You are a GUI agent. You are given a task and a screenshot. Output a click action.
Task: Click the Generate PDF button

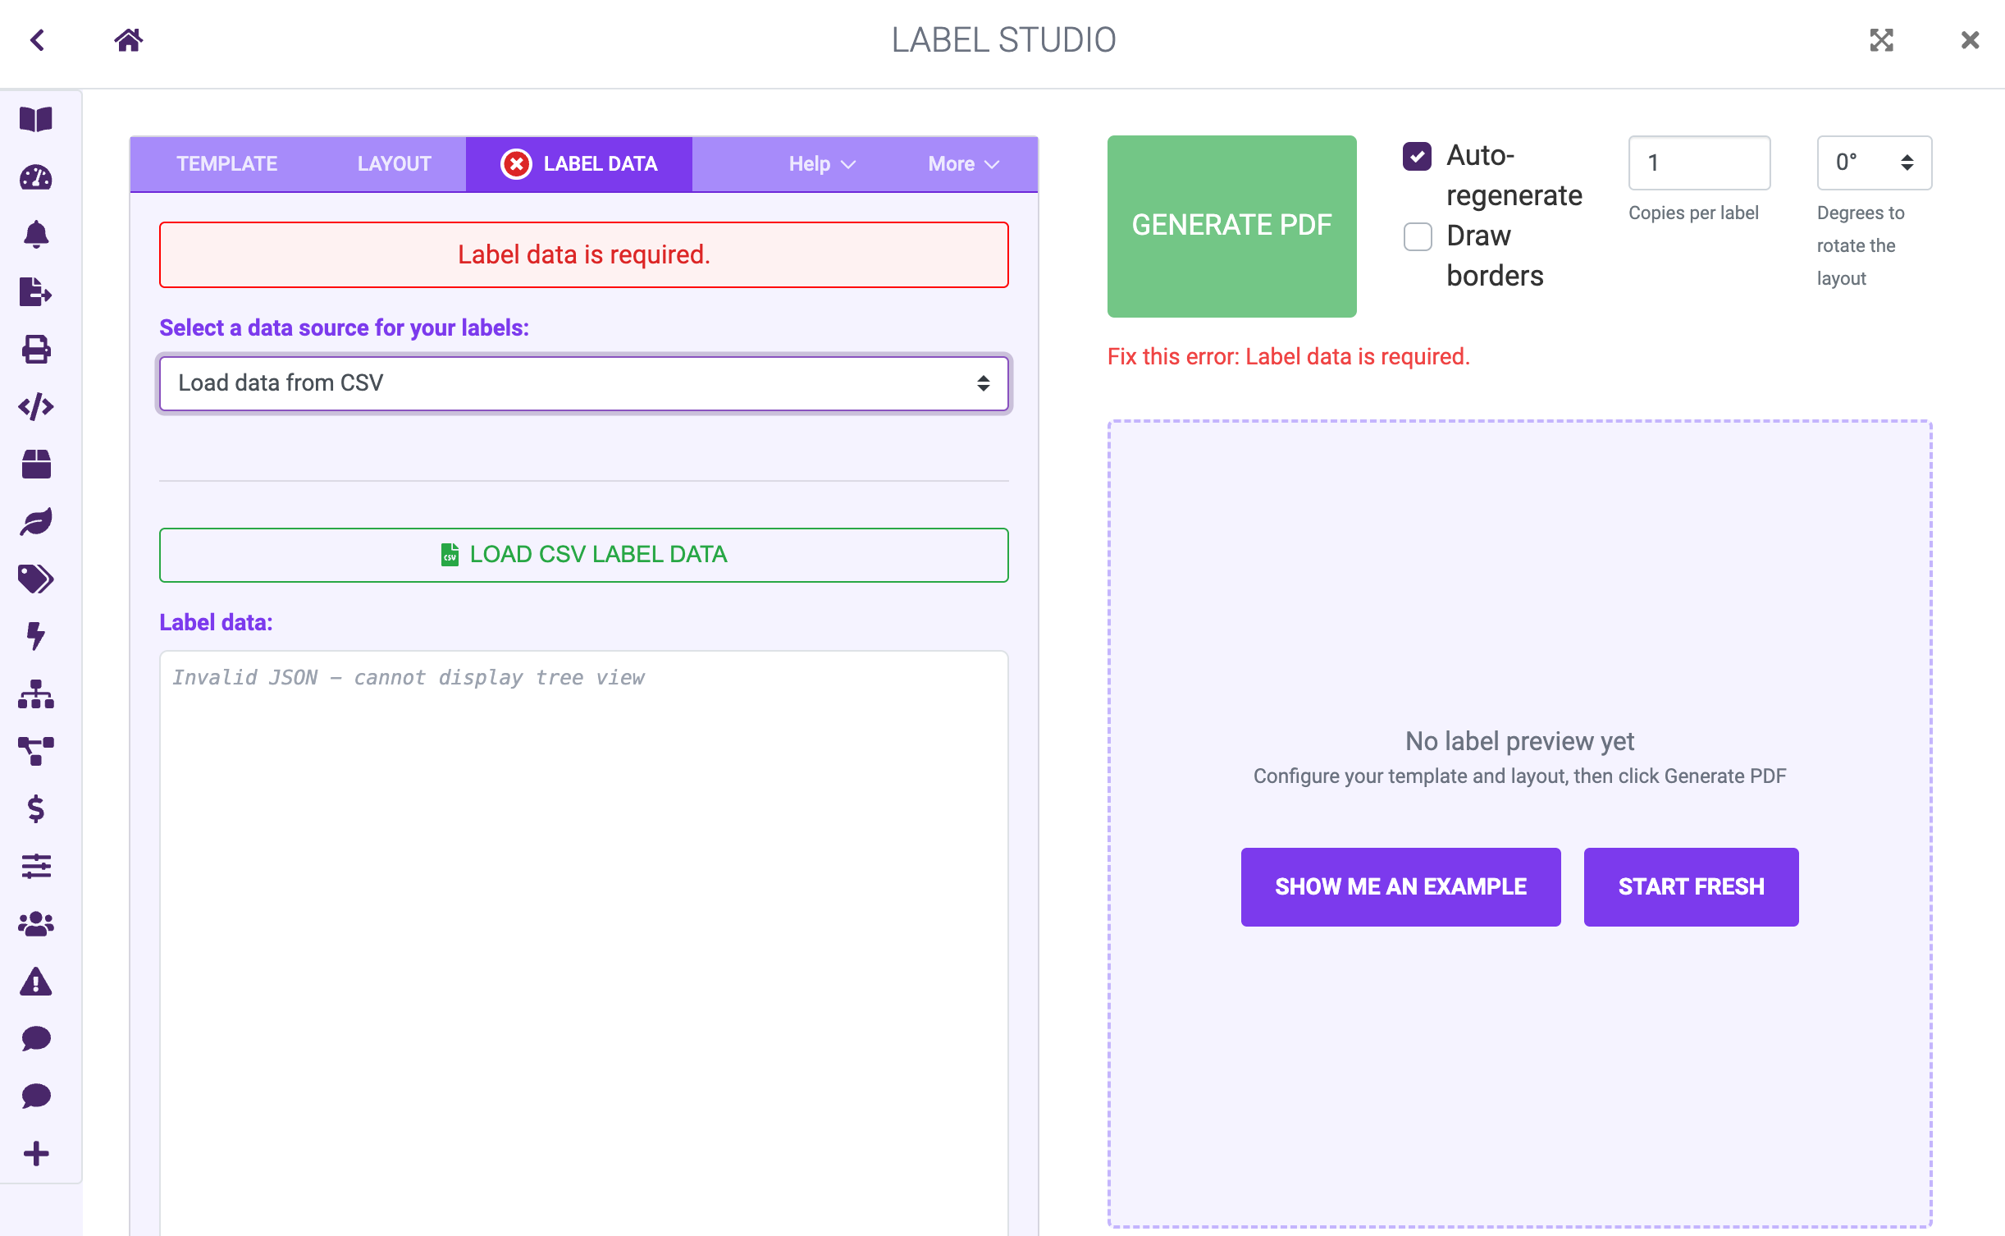pos(1231,226)
